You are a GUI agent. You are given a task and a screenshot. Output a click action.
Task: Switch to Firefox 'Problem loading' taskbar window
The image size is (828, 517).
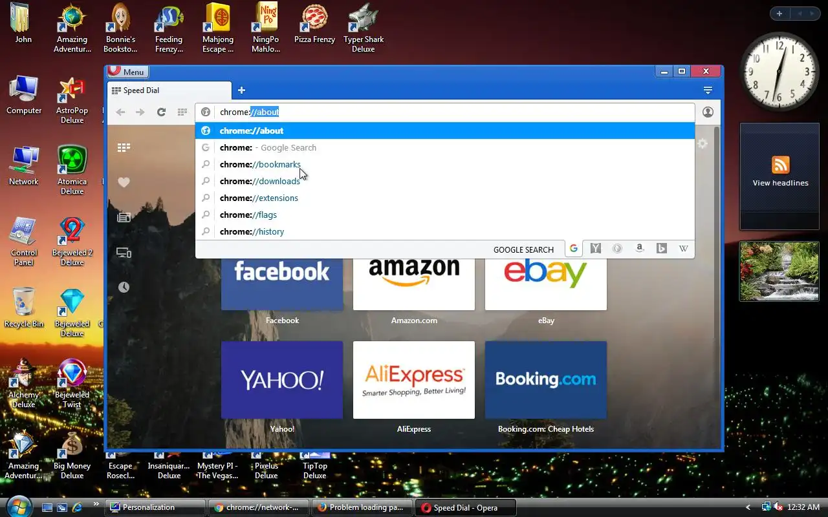[x=362, y=507]
